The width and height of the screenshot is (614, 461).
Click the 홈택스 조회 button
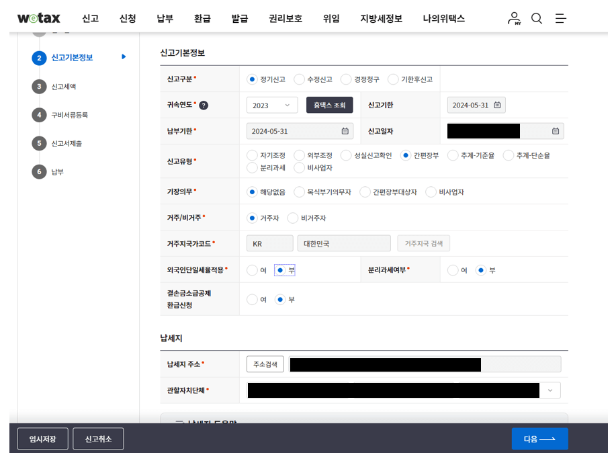tap(329, 105)
